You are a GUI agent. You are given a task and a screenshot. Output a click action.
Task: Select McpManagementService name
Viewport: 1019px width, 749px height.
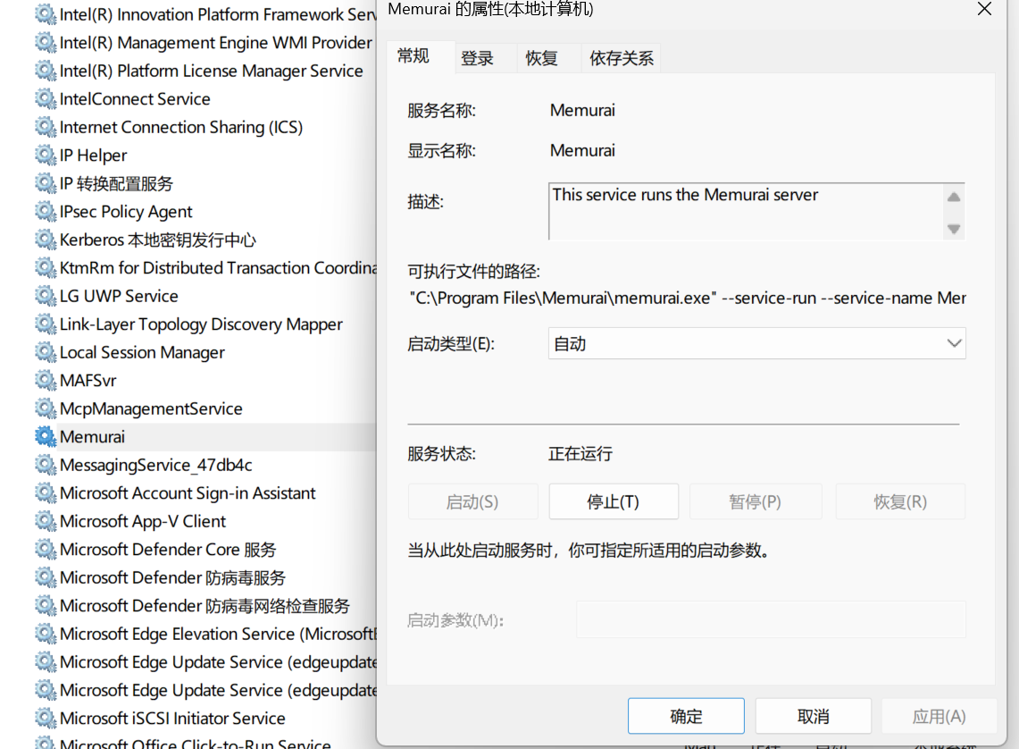click(152, 408)
